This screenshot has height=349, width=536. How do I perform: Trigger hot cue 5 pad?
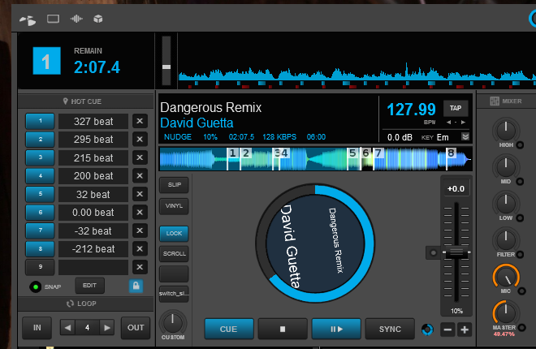[x=40, y=194]
